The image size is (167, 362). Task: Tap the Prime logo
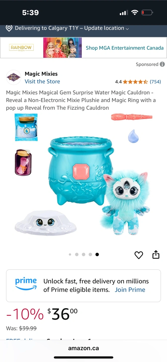tap(26, 284)
